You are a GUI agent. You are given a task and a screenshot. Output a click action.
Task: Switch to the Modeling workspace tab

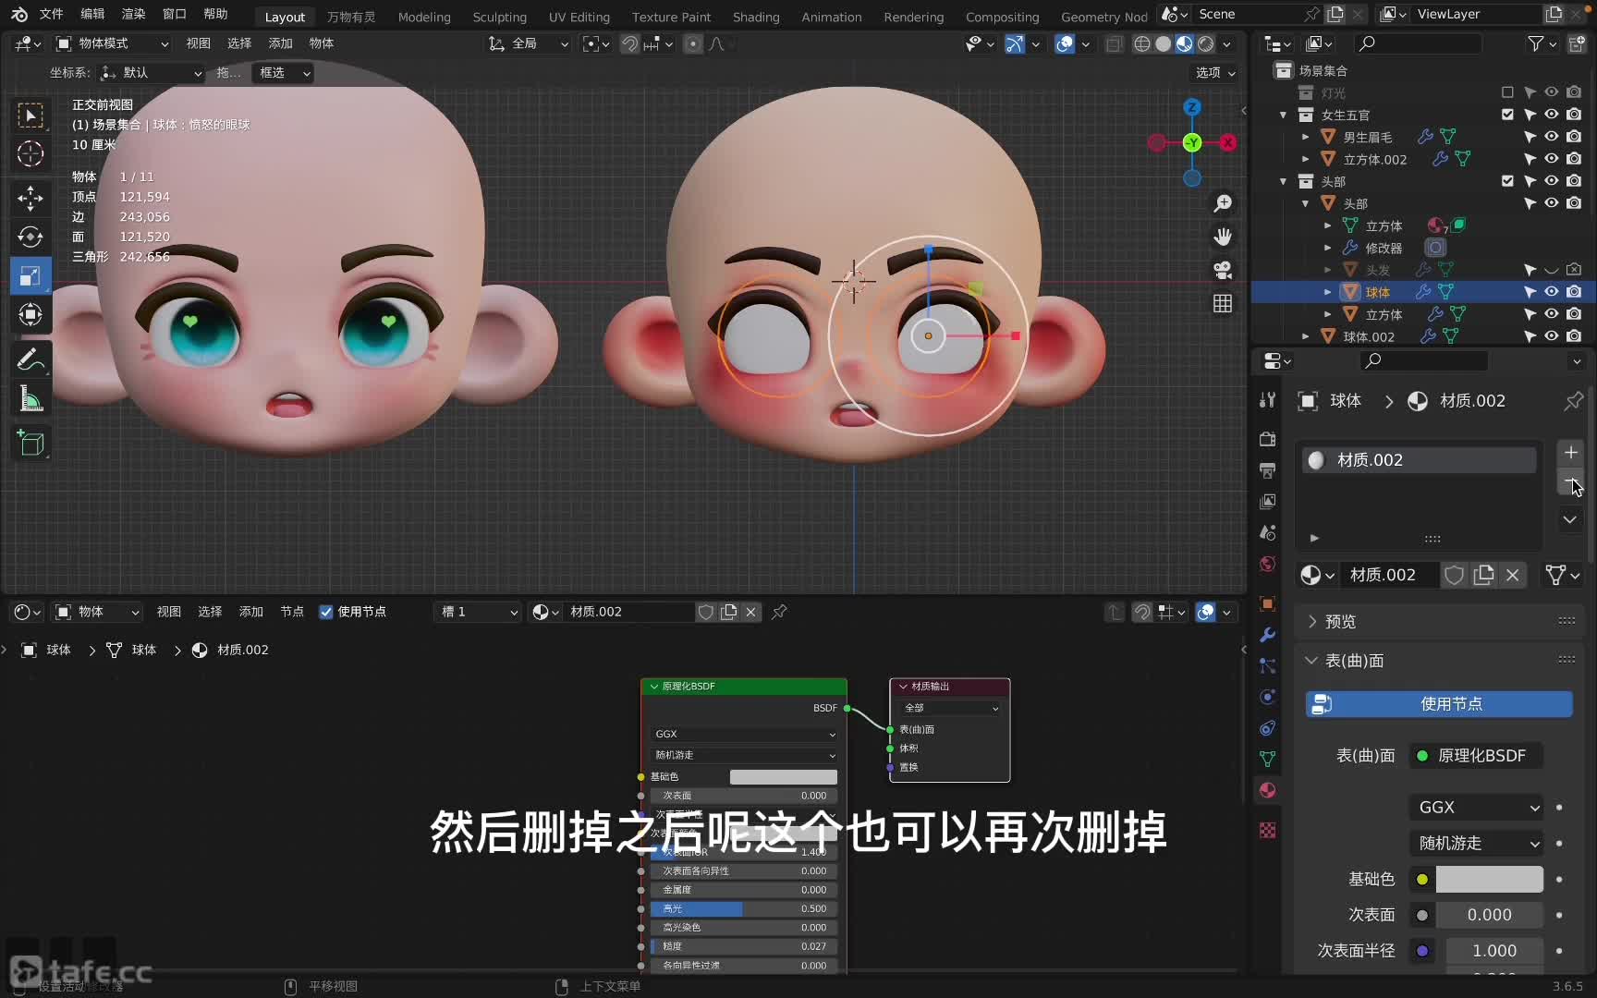pos(424,17)
